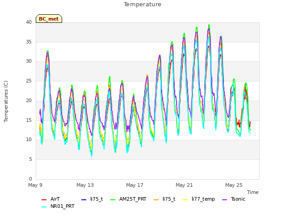This screenshot has height=215, width=286.
Task: Toggle the orange li75_t legend entry
Action: point(164,199)
